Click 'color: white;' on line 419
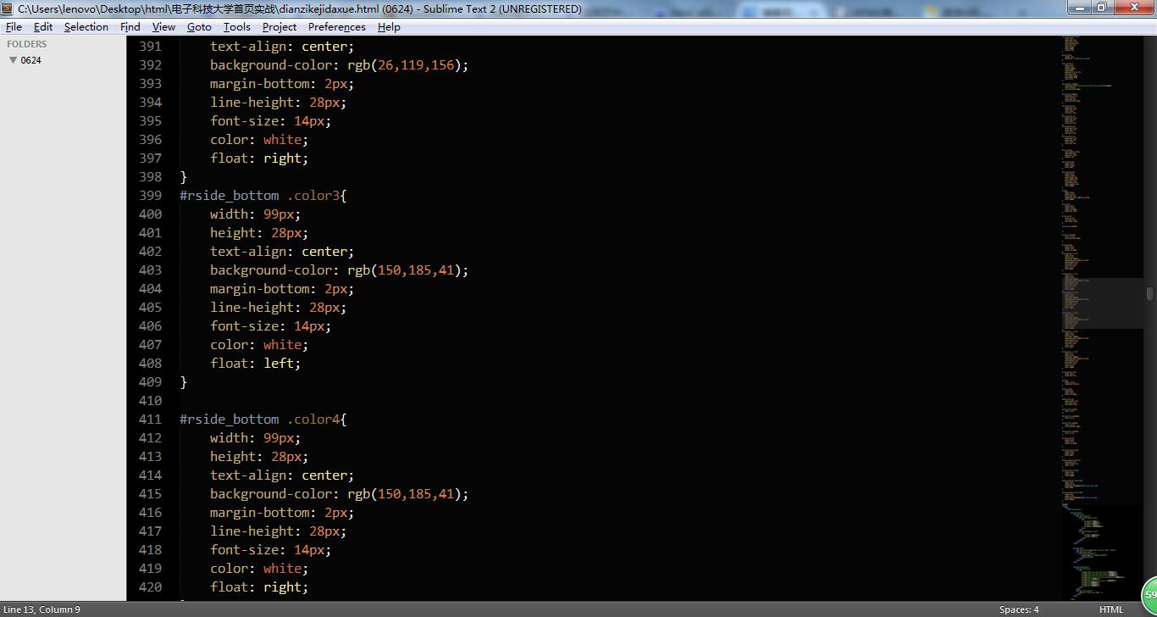 pos(259,569)
